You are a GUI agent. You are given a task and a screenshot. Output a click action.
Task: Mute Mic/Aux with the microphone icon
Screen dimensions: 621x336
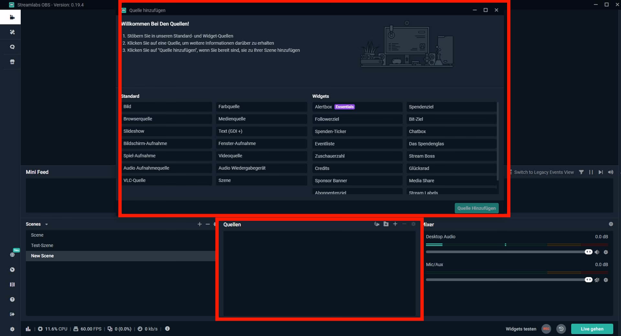click(597, 280)
